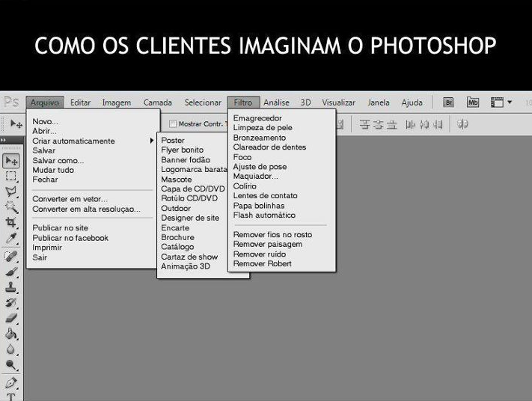Image resolution: width=532 pixels, height=401 pixels.
Task: Click the Ps application logo
Action: 11,102
